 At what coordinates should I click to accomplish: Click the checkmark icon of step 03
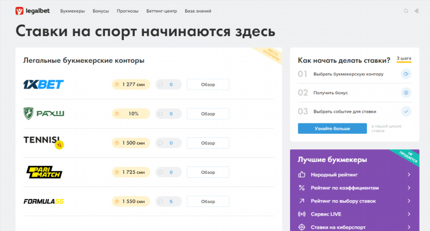(406, 111)
